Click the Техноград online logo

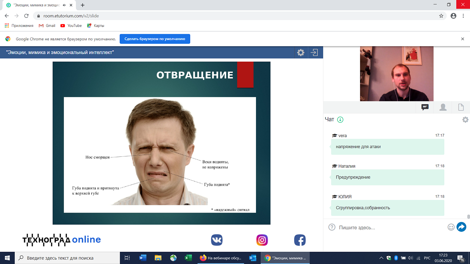62,240
